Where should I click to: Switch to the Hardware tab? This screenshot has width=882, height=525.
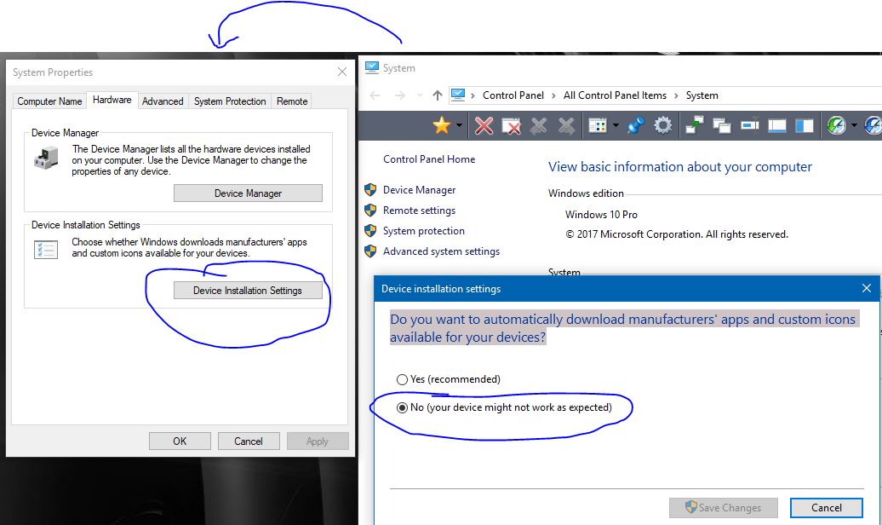click(112, 100)
